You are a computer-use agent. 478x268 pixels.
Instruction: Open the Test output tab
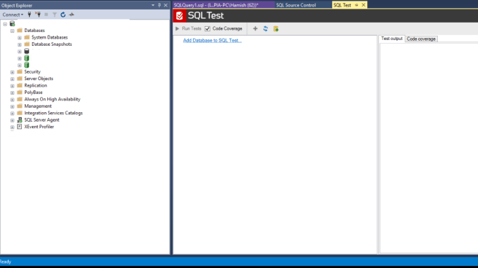point(392,39)
